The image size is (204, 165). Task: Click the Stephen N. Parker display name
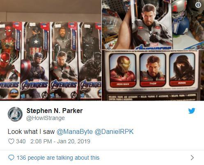pyautogui.click(x=55, y=111)
